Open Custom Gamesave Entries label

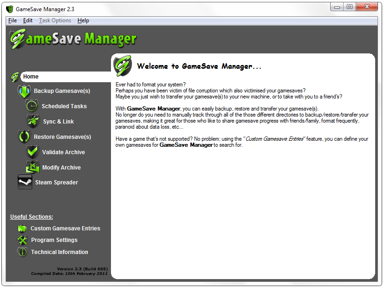click(65, 228)
